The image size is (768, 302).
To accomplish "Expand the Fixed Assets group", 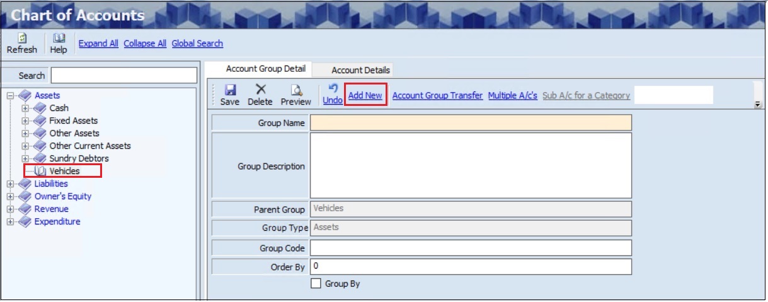I will click(x=25, y=120).
